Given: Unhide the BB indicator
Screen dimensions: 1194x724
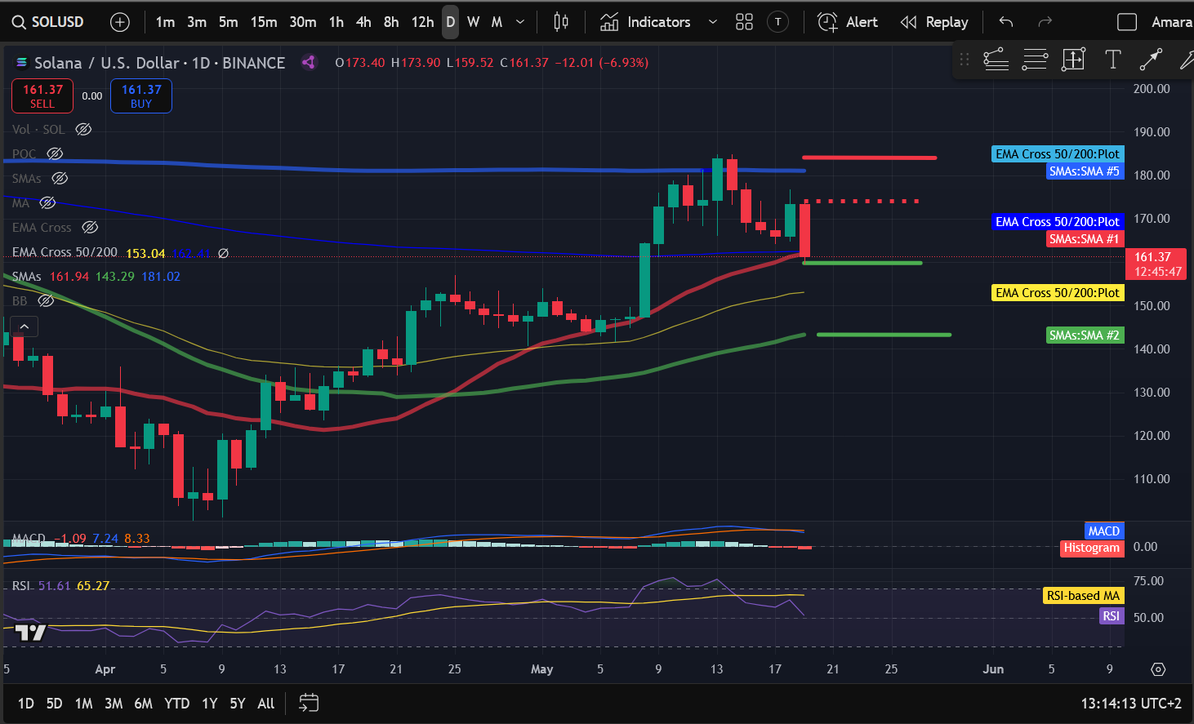Looking at the screenshot, I should (47, 300).
